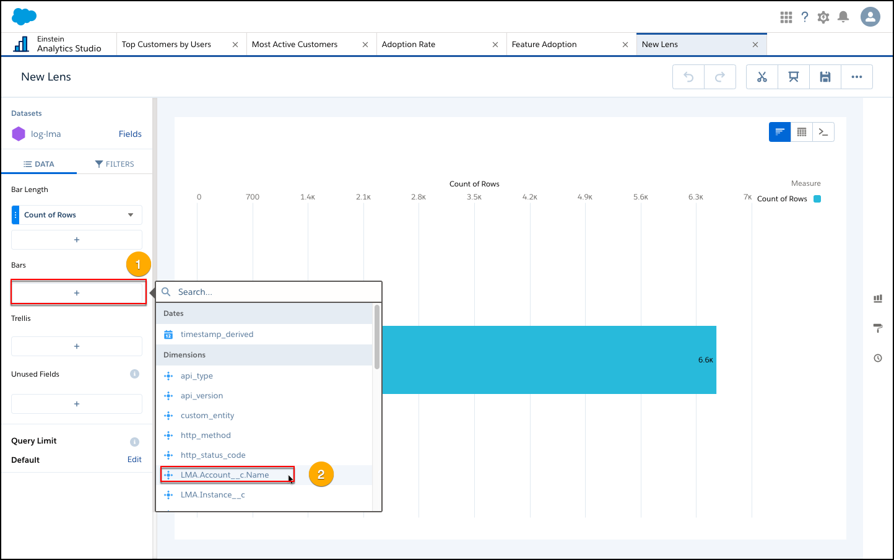Open the setup gear icon
894x560 pixels.
coord(823,17)
